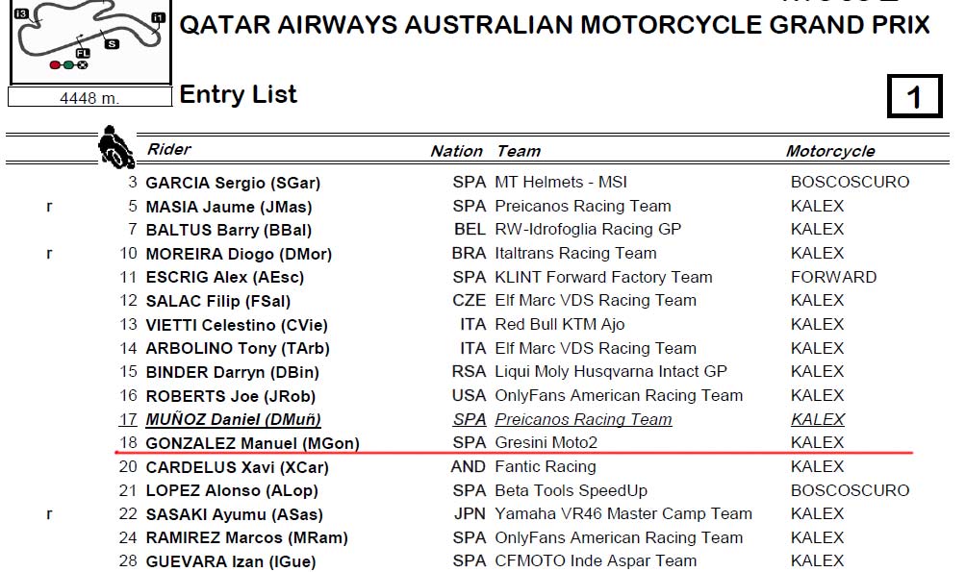Open the underlined MUÑOZ Daniel rider link
This screenshot has height=572, width=966.
233,420
